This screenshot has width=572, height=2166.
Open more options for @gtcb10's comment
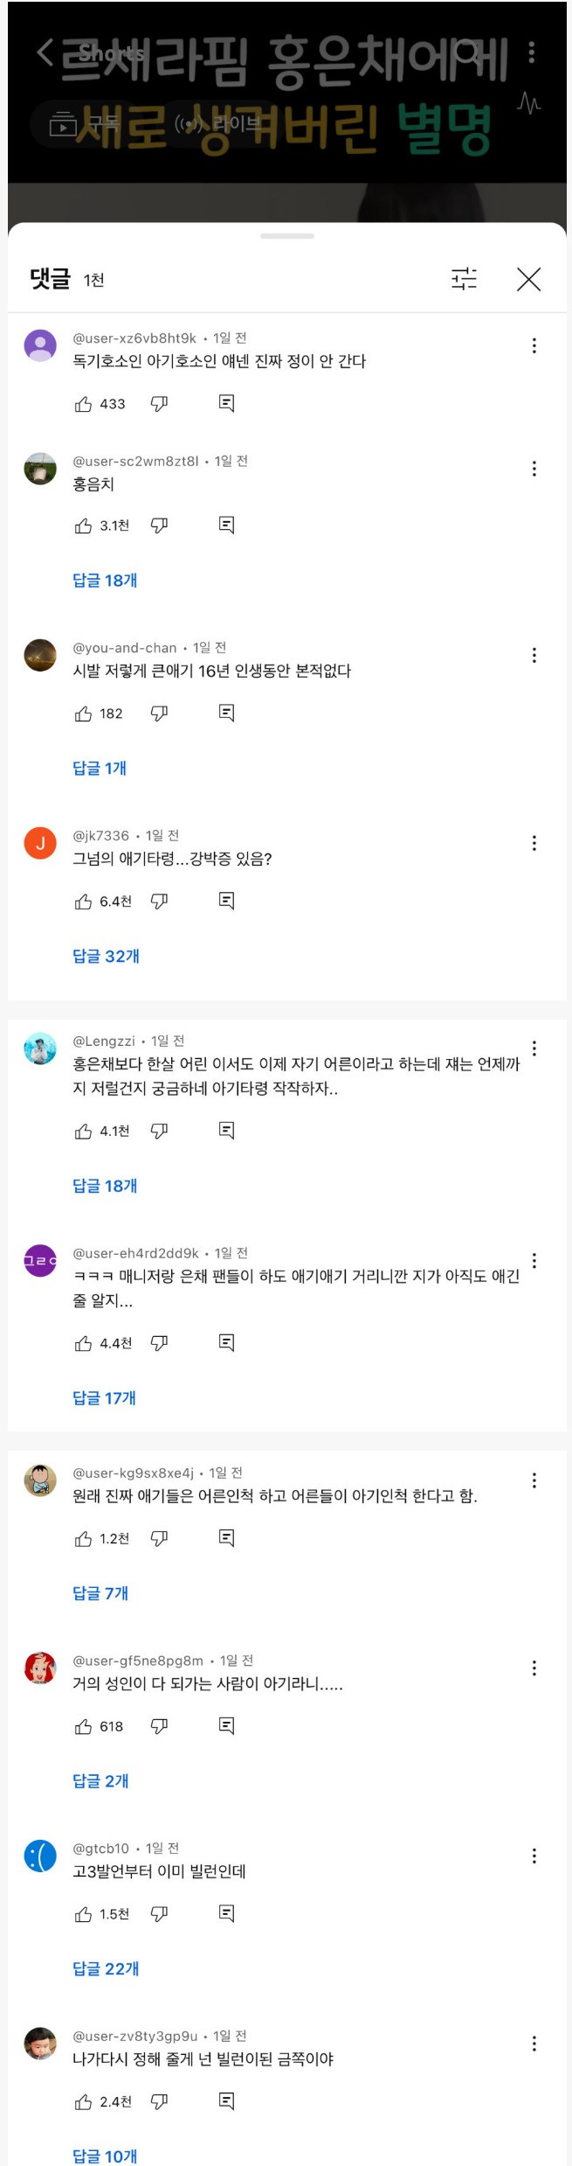pos(534,1856)
